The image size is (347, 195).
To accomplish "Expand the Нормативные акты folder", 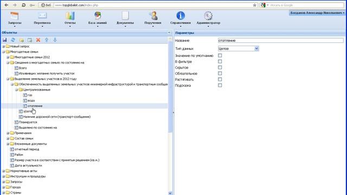I will pos(3,171).
